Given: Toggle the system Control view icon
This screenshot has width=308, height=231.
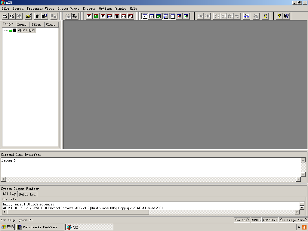Looking at the screenshot, I should click(145, 16).
